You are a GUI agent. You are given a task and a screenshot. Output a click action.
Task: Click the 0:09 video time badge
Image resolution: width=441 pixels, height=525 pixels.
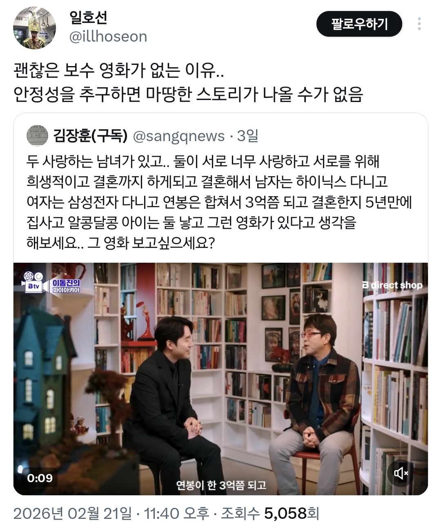[x=40, y=478]
